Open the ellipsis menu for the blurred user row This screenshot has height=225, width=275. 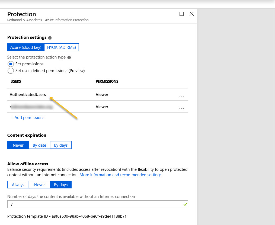pos(182,108)
